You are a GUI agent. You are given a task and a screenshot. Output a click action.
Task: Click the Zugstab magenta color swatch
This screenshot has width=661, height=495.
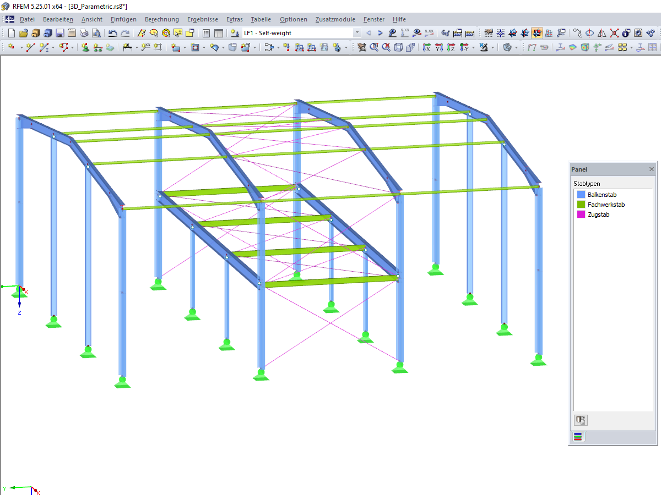pos(581,215)
